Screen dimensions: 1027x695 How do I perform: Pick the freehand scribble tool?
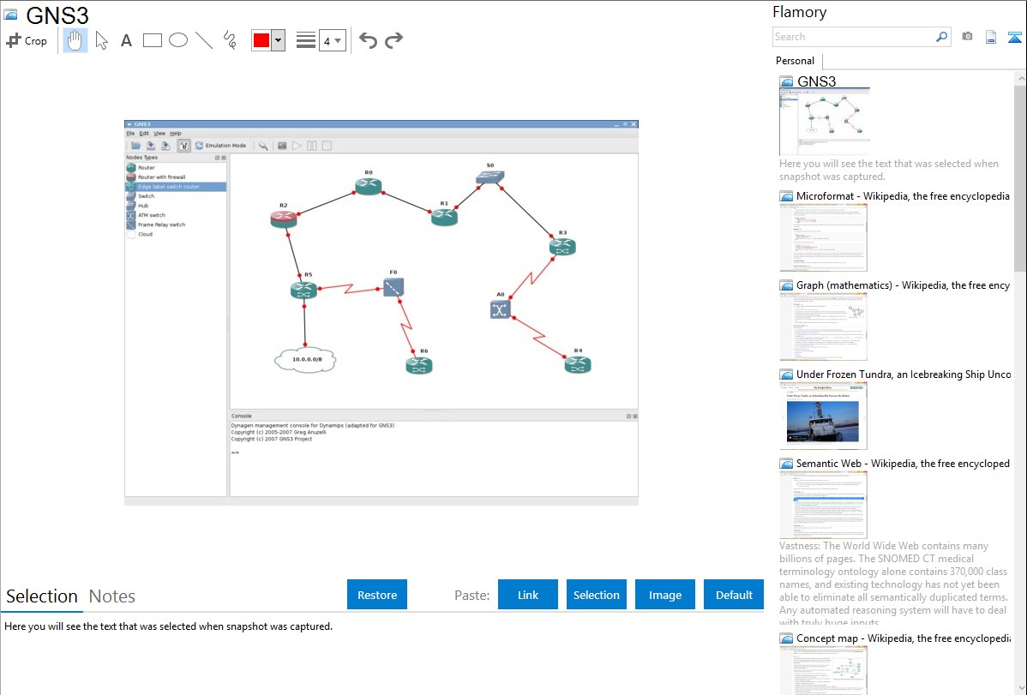point(230,40)
